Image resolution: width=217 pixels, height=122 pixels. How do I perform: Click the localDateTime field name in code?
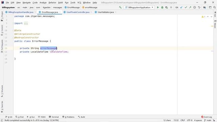tap(59, 52)
